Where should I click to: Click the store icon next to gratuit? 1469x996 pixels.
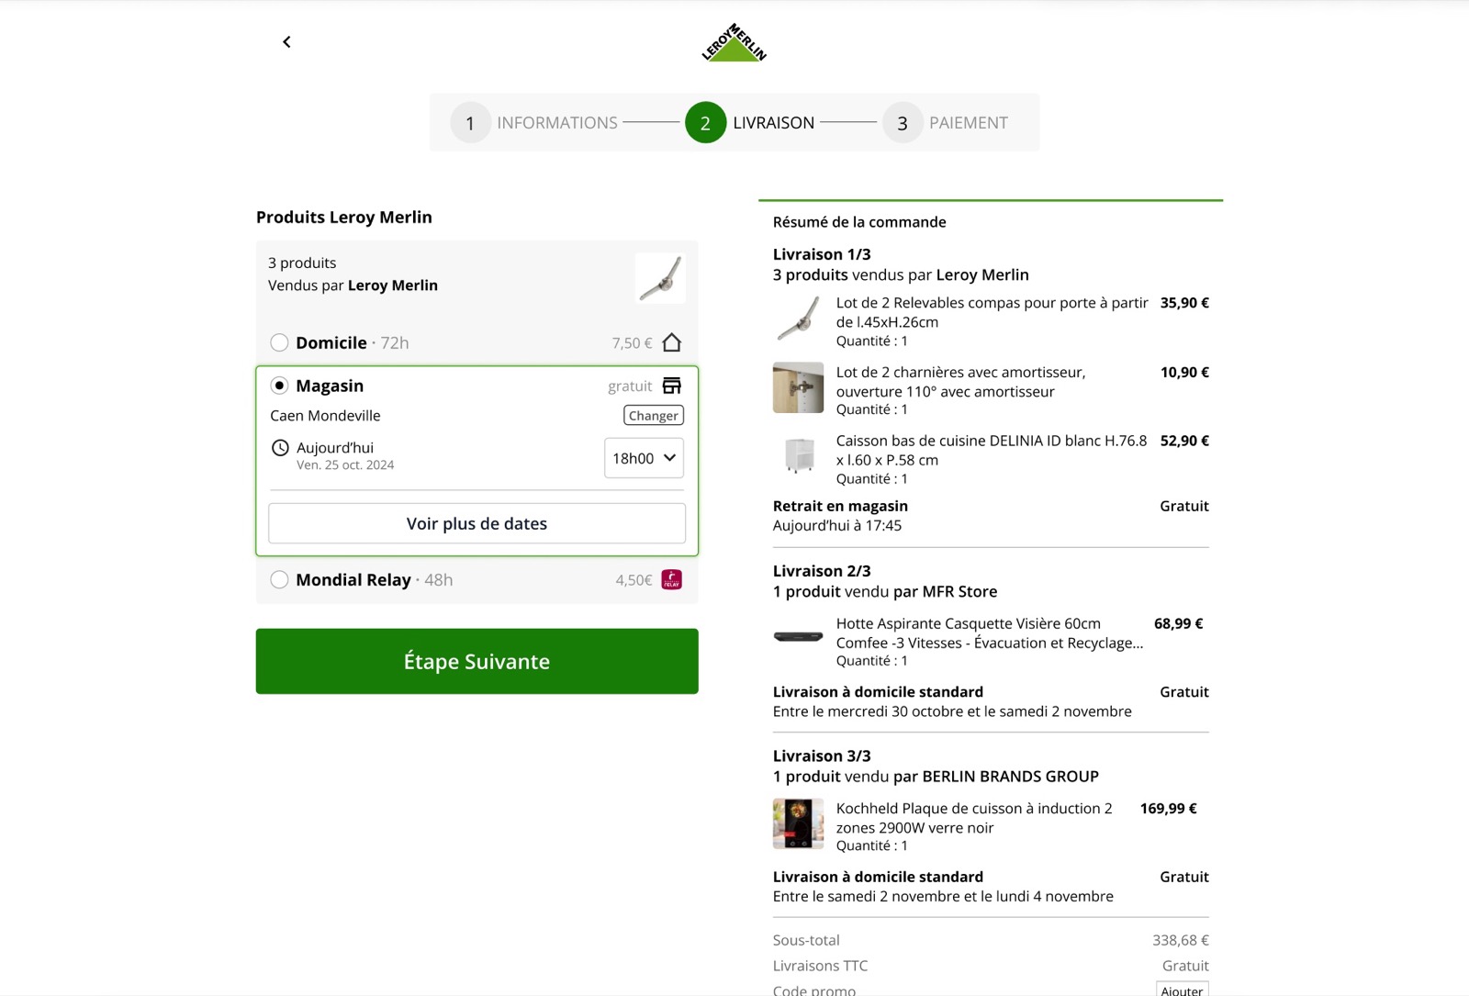672,386
